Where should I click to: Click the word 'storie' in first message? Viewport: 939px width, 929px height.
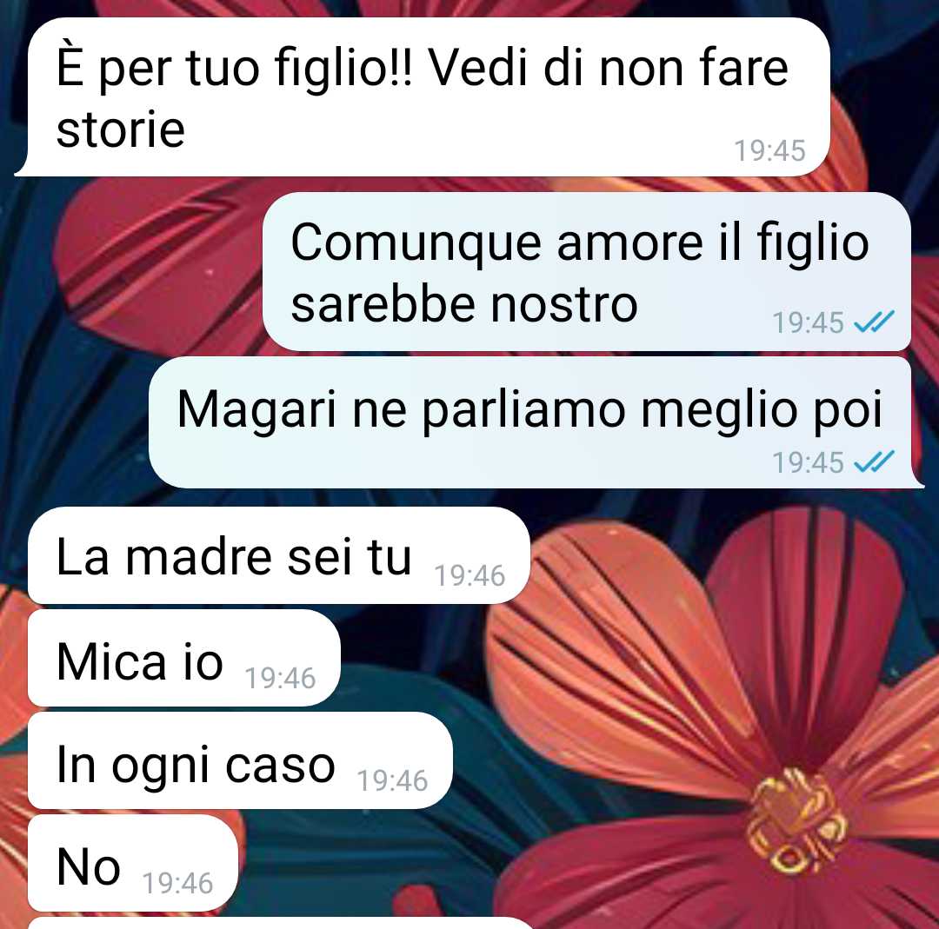(120, 129)
